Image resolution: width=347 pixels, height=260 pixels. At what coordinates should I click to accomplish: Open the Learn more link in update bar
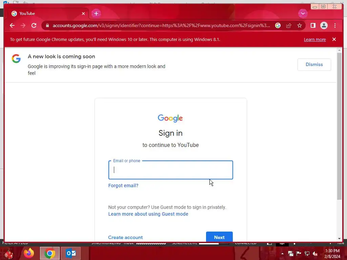315,39
